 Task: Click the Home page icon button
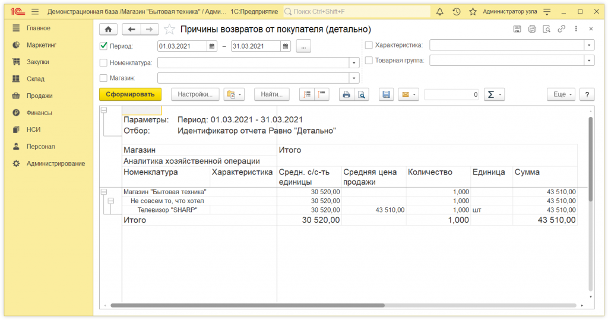pyautogui.click(x=107, y=29)
